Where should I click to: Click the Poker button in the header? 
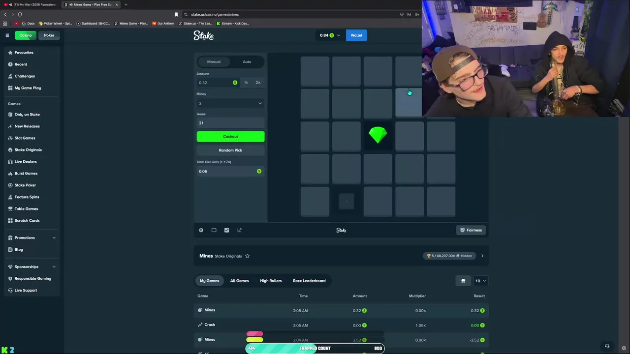point(49,35)
